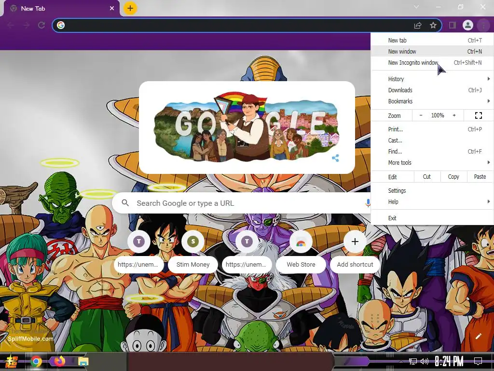Expand the More tools submenu
Image resolution: width=494 pixels, height=371 pixels.
[x=432, y=162]
